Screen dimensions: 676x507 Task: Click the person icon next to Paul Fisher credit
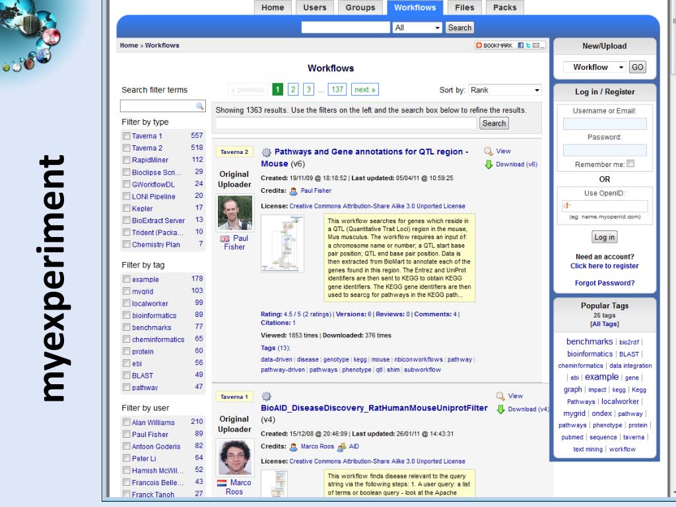click(294, 191)
